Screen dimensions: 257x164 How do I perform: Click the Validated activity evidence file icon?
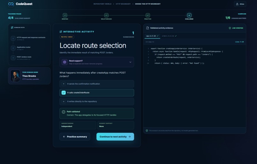pos(147,28)
